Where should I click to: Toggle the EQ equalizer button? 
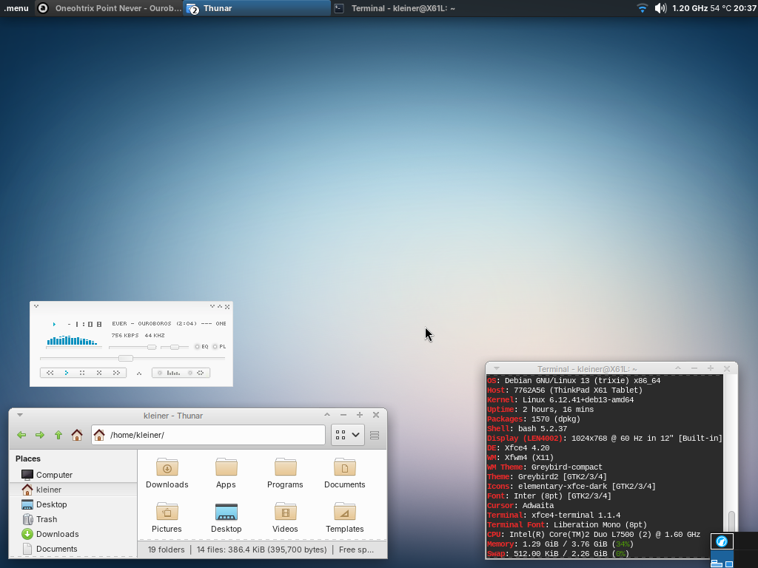201,347
